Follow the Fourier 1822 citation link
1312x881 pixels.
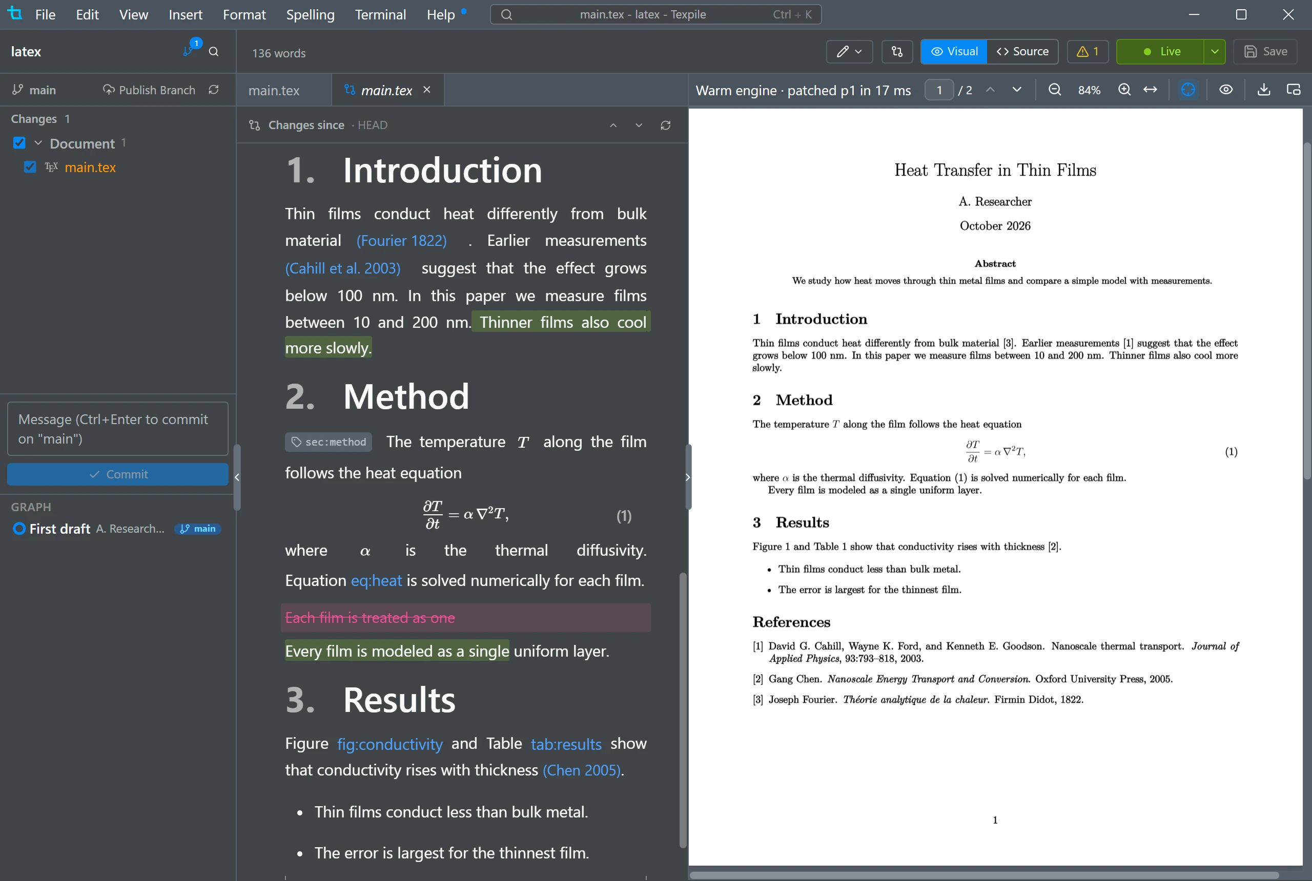click(x=401, y=240)
